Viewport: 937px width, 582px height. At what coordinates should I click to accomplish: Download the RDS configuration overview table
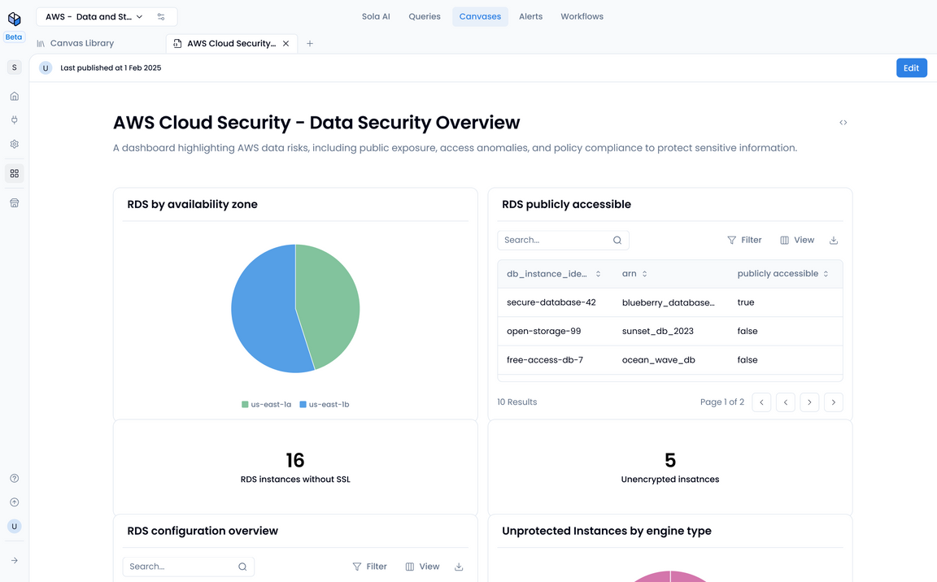pos(459,567)
